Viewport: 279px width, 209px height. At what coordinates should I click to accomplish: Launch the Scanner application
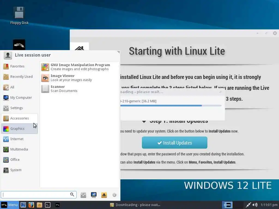pos(80,89)
